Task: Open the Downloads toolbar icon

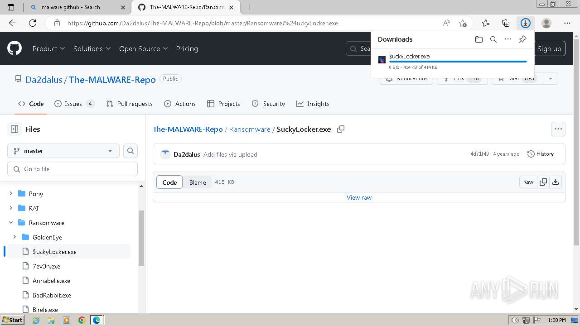Action: (525, 23)
